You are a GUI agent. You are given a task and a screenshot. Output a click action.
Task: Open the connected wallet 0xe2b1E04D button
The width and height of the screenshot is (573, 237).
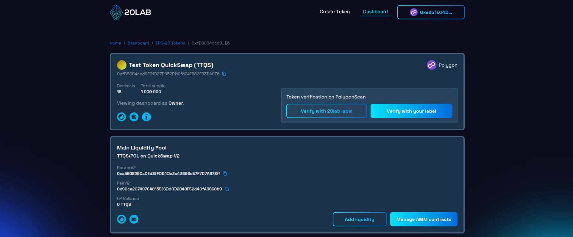pos(431,12)
